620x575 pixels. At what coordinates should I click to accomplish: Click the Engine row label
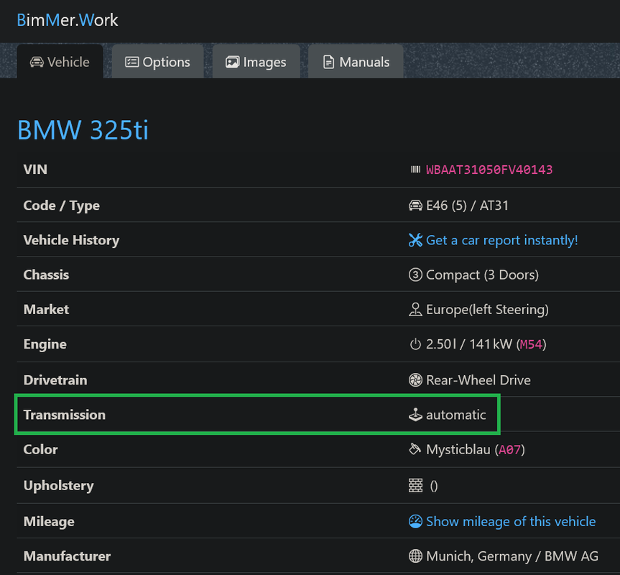click(45, 344)
